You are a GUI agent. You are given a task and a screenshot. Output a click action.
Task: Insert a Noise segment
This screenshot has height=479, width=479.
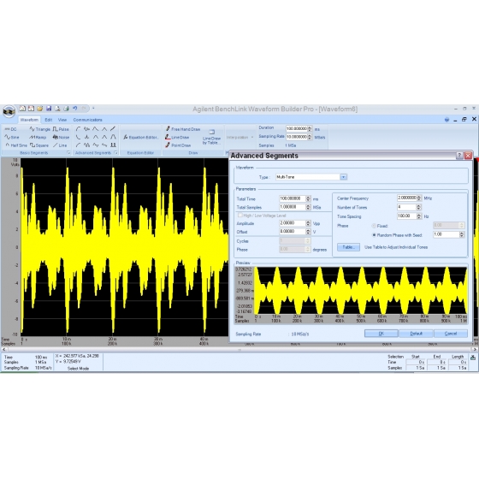(61, 137)
